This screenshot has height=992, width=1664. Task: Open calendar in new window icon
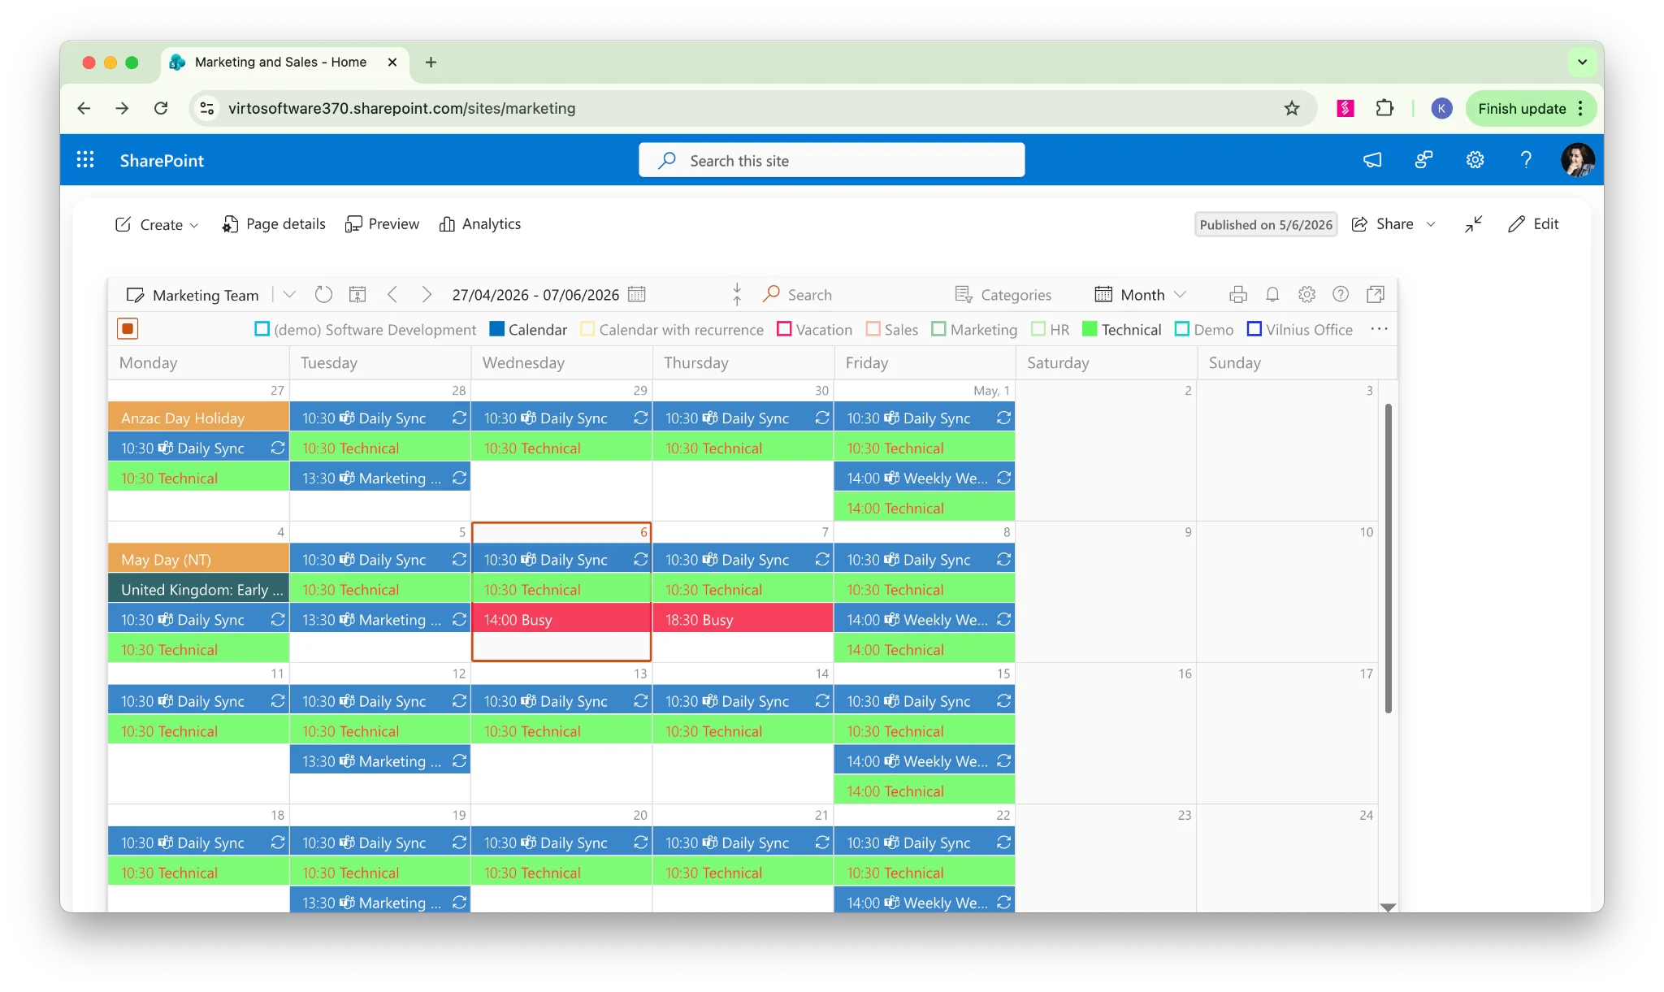1376,294
